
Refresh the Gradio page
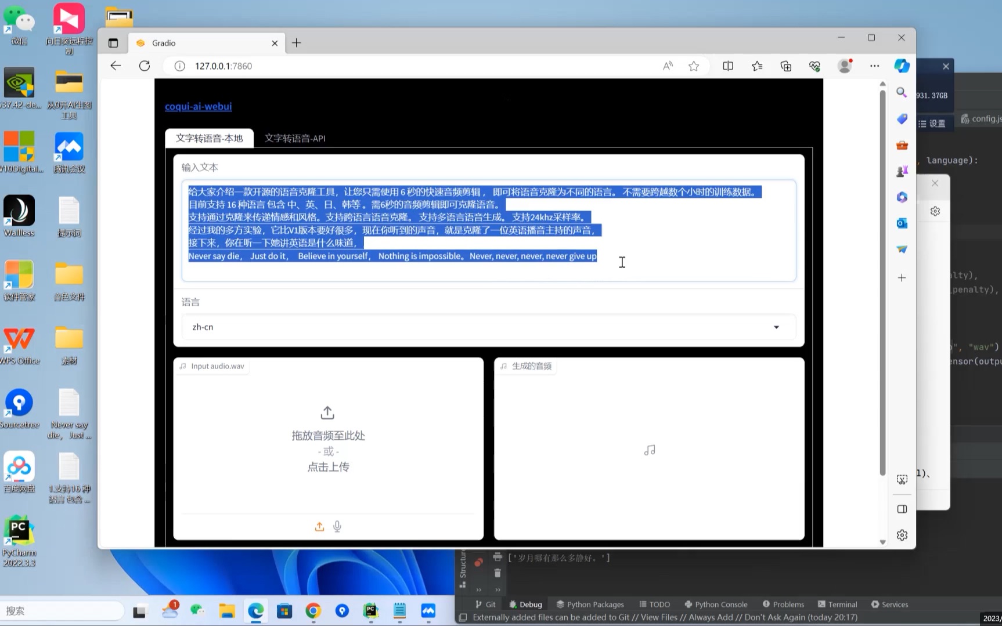point(145,66)
